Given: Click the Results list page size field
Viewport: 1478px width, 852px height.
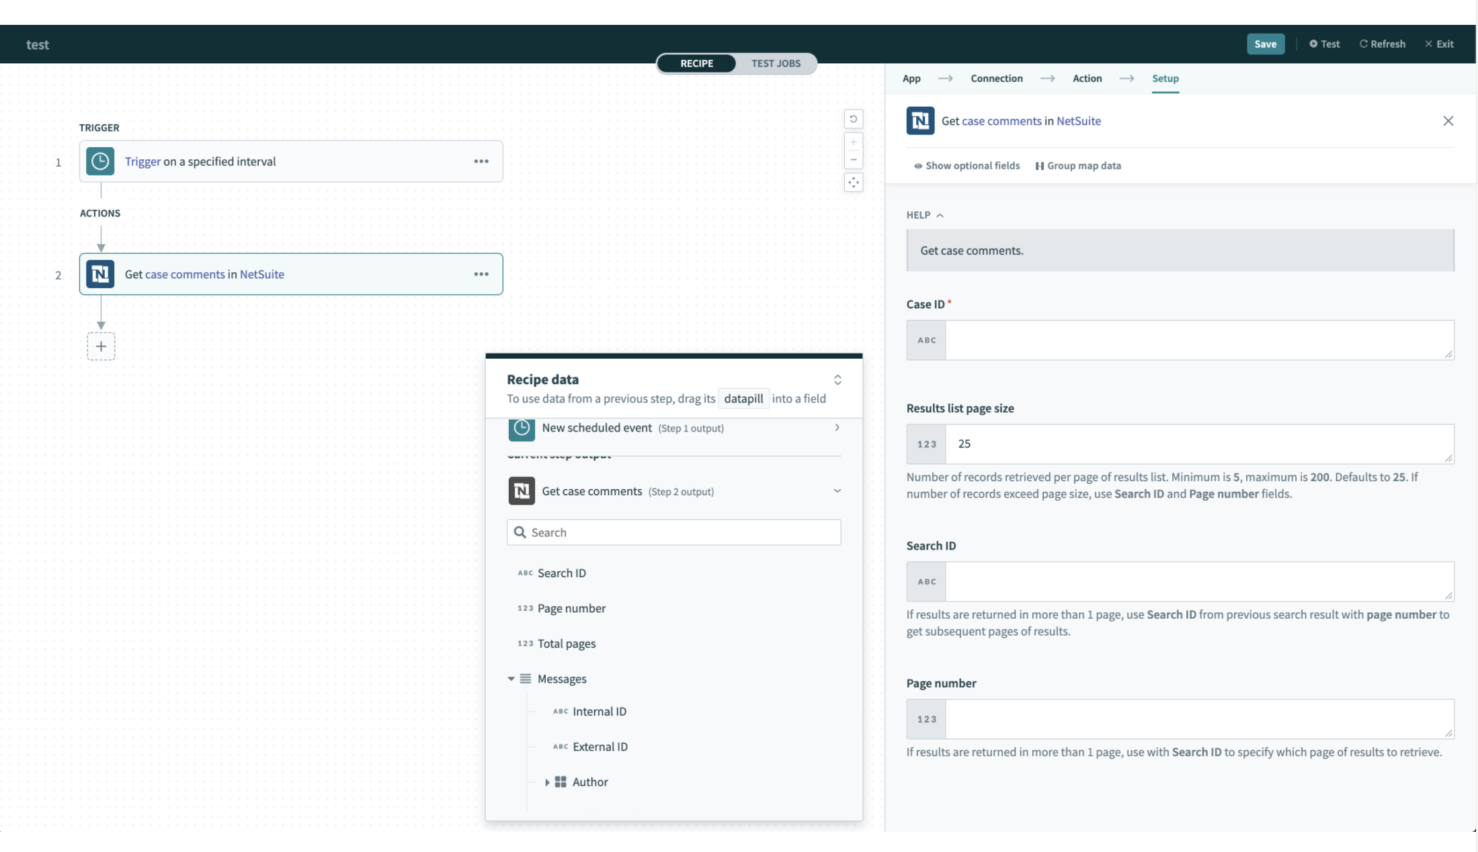Looking at the screenshot, I should (x=1199, y=444).
